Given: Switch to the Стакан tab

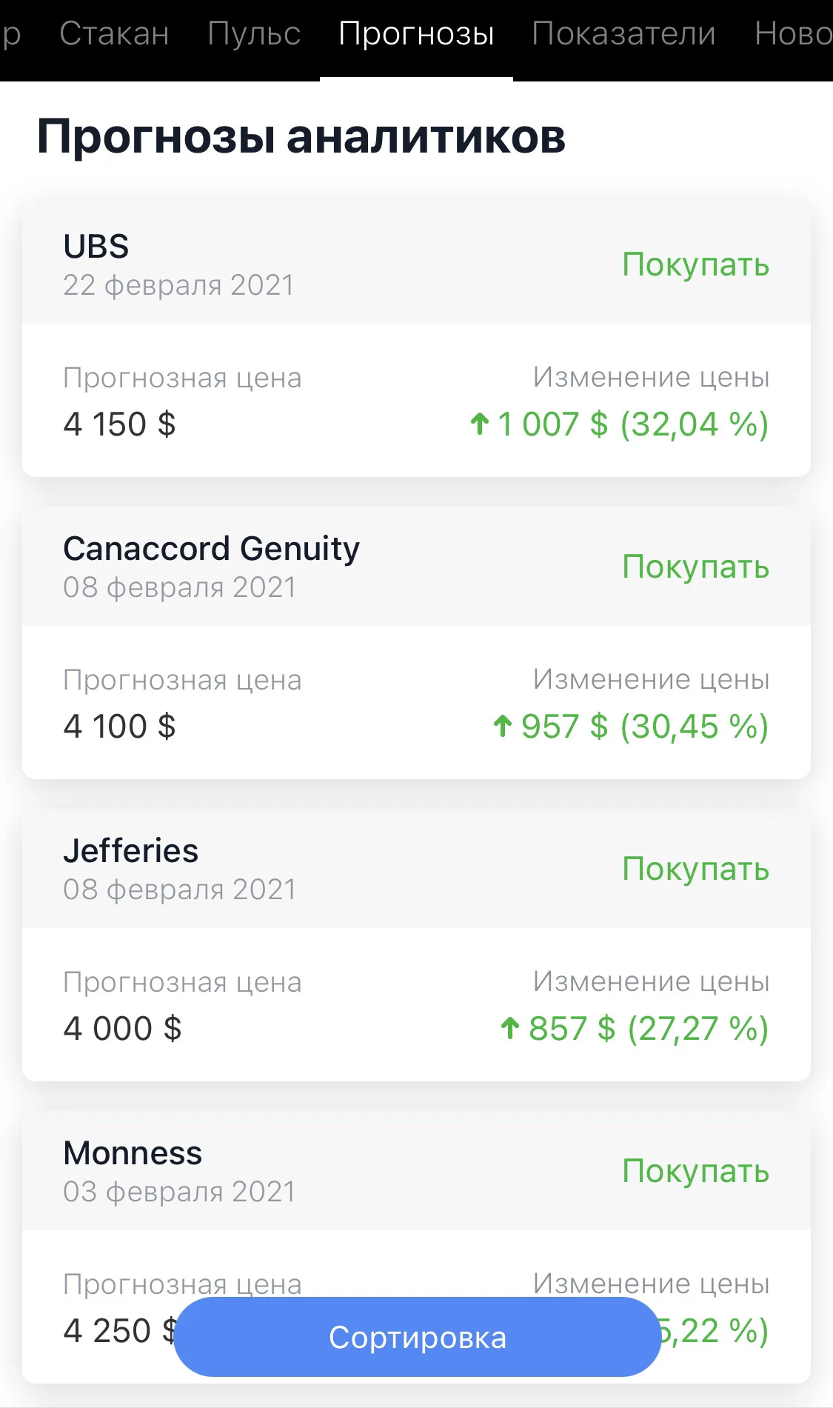Looking at the screenshot, I should click(115, 34).
